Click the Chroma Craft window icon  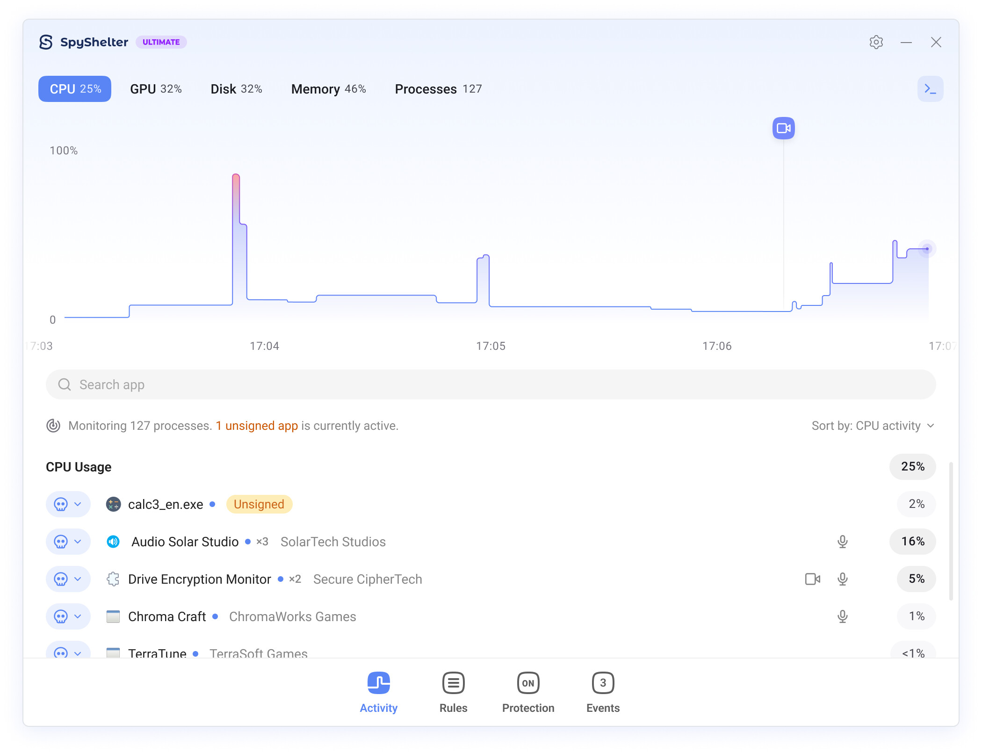pyautogui.click(x=113, y=616)
